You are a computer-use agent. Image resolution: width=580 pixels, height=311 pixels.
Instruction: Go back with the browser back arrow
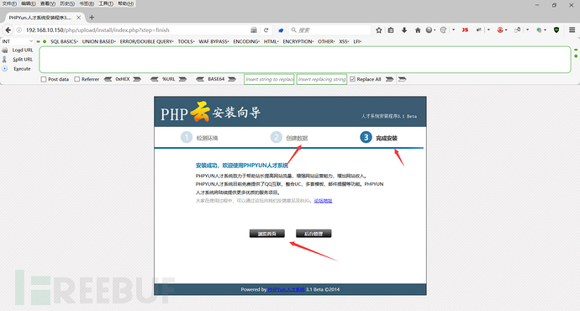pyautogui.click(x=8, y=30)
